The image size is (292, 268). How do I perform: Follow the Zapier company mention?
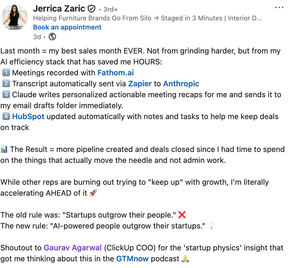(x=140, y=84)
